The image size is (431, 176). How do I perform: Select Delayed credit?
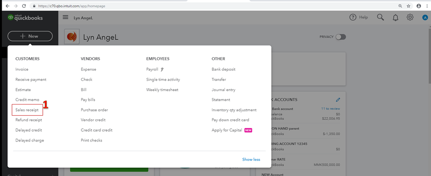click(29, 130)
